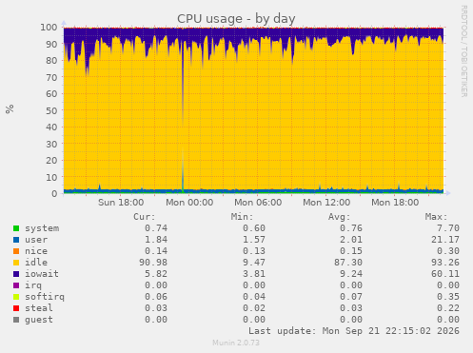Click the 'Min:' column header
This screenshot has width=473, height=353.
click(242, 217)
